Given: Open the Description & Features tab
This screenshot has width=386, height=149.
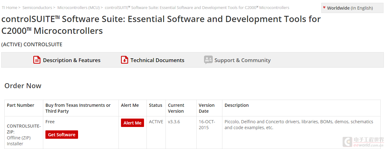Looking at the screenshot, I should click(x=67, y=60).
